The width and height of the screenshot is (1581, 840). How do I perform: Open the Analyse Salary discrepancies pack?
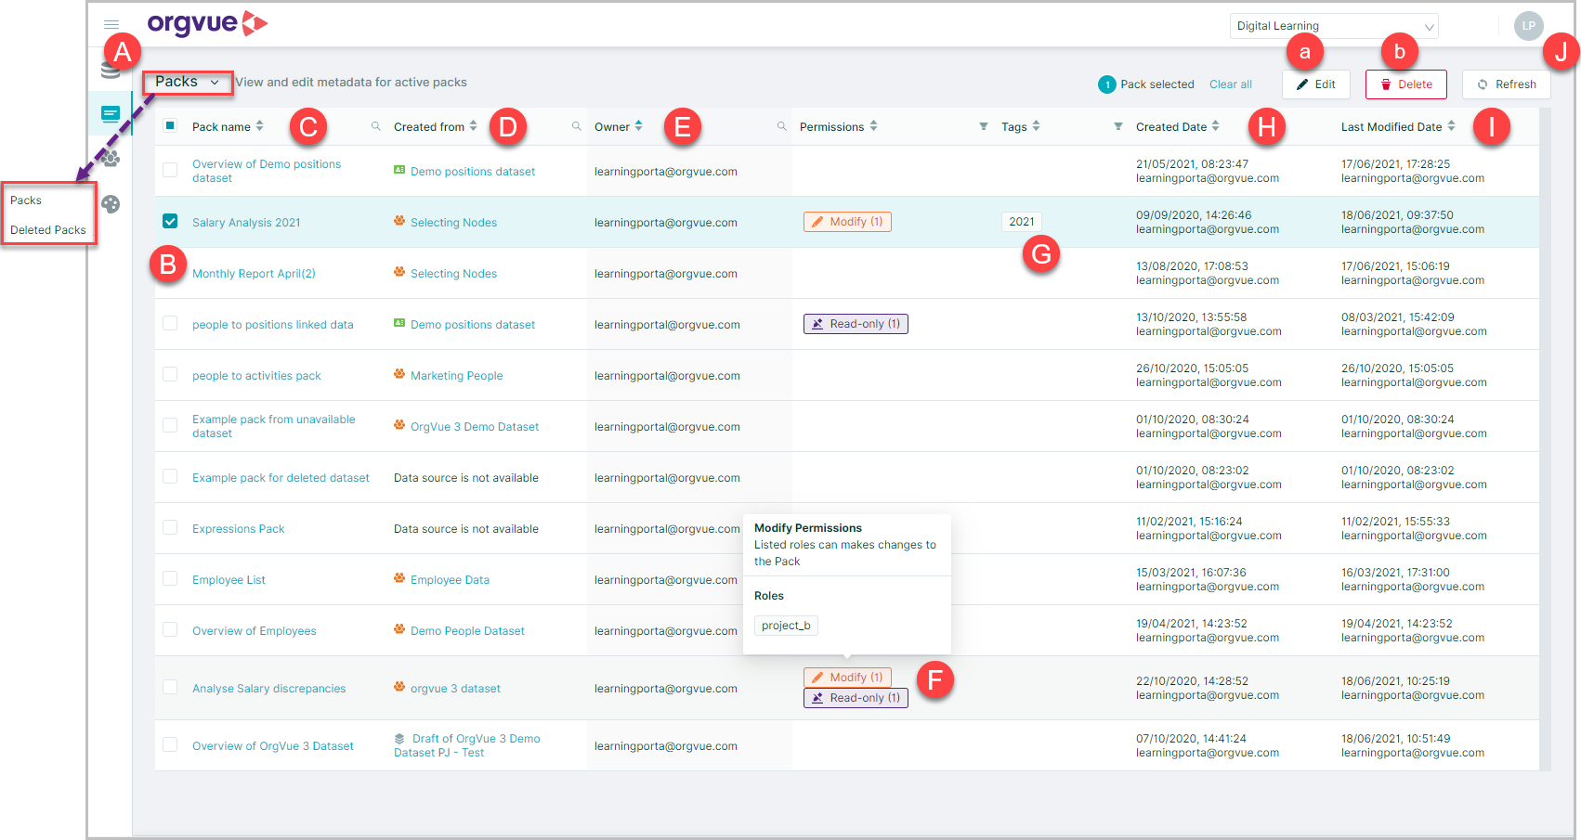click(x=268, y=689)
